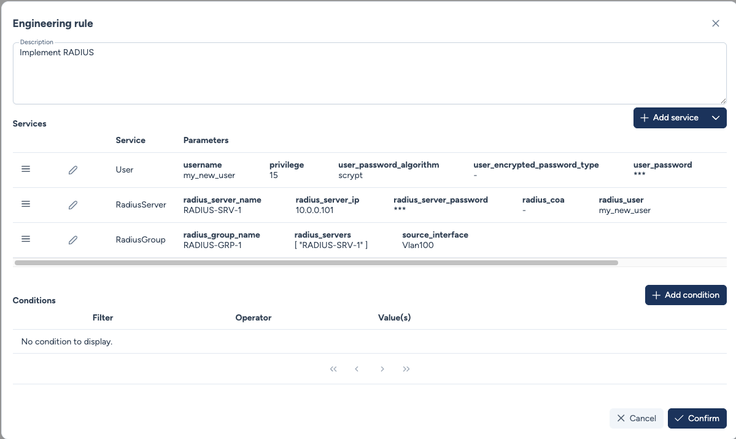Edit the RadiusGroup service with pencil icon

[73, 240]
